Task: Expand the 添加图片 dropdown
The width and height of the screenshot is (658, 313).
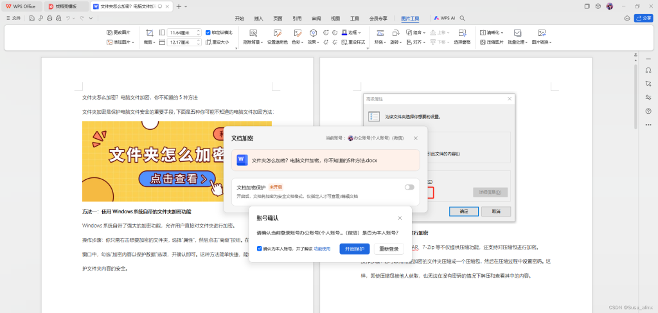Action: [x=120, y=42]
